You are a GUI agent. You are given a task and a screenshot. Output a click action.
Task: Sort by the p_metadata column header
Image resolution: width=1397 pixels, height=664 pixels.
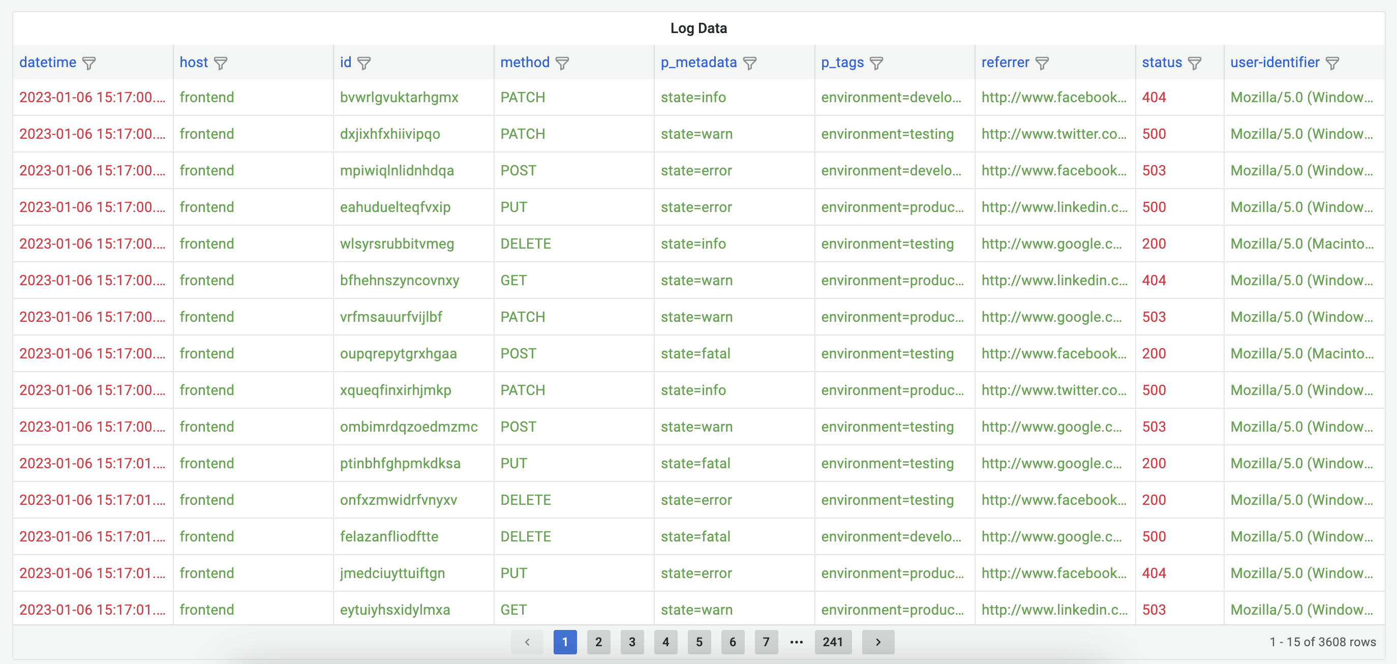[698, 63]
